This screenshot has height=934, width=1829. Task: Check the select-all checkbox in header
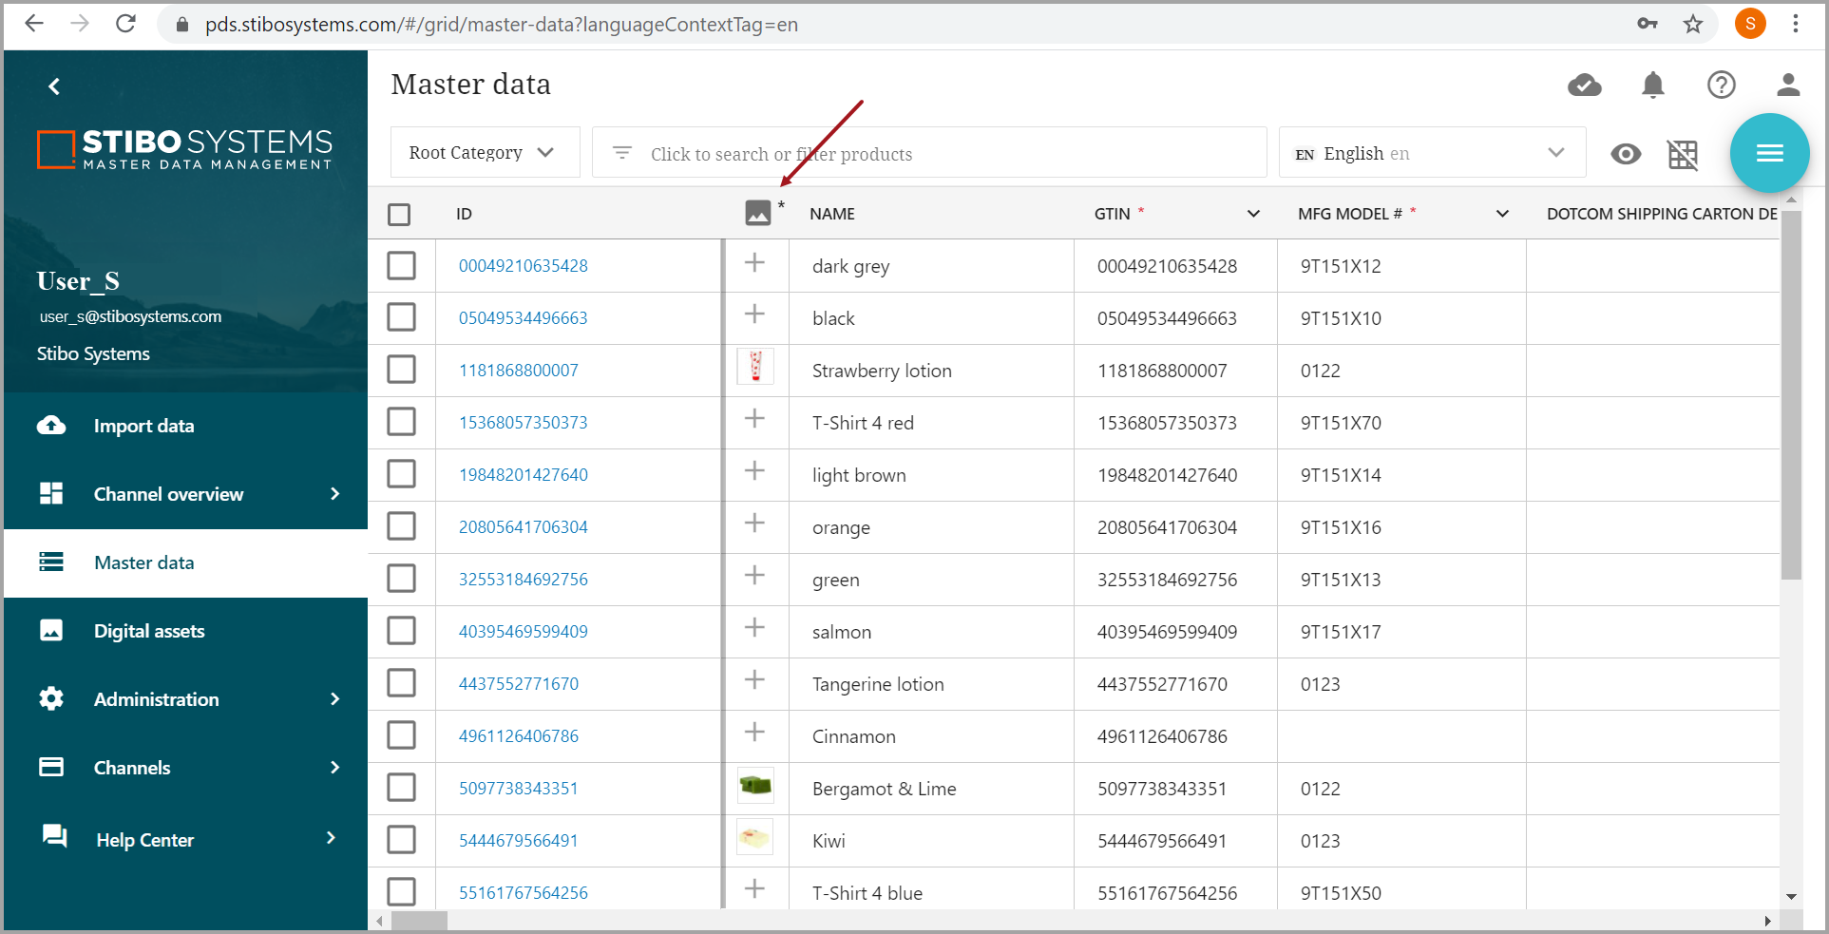pos(399,215)
